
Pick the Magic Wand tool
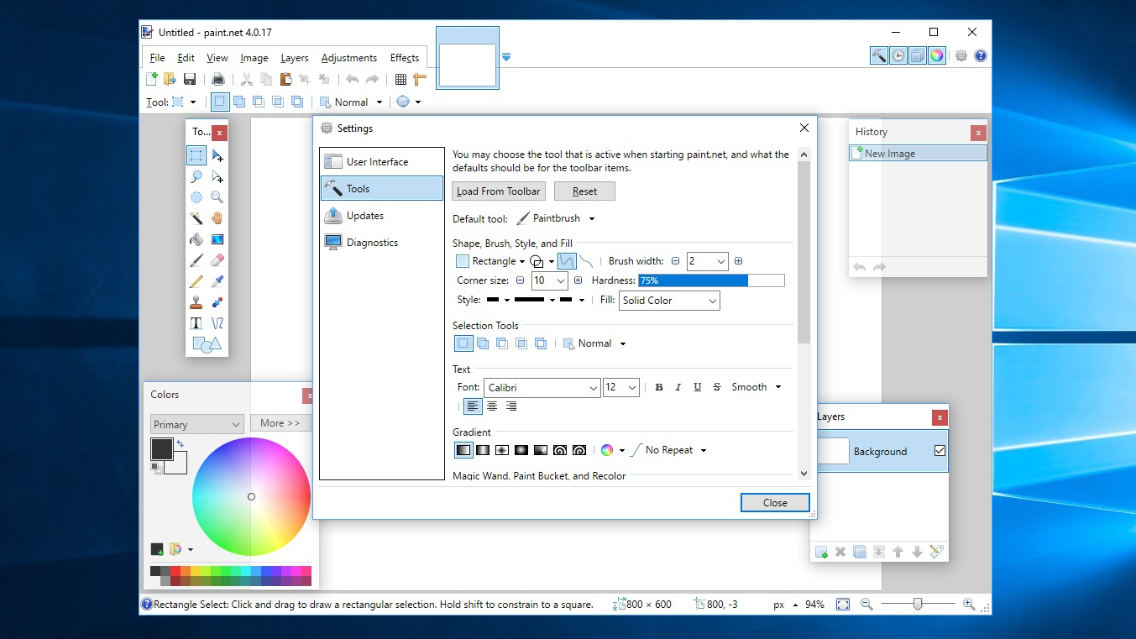click(x=196, y=218)
